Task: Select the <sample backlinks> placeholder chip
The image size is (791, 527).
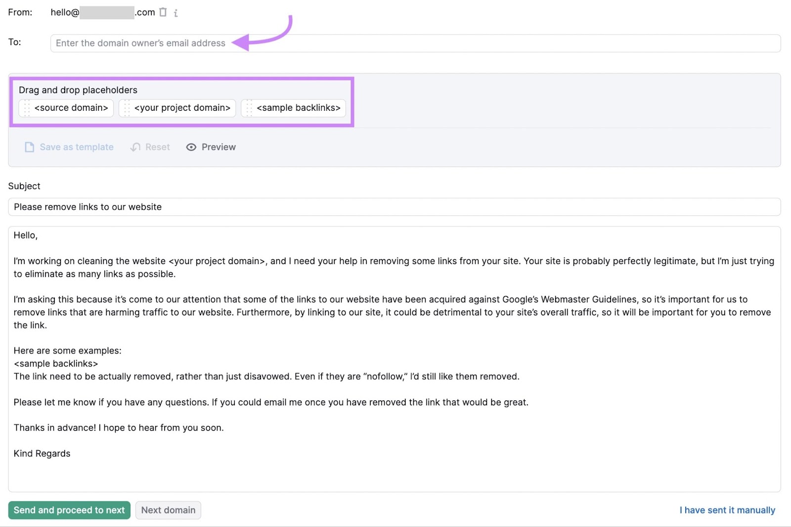Action: click(294, 108)
